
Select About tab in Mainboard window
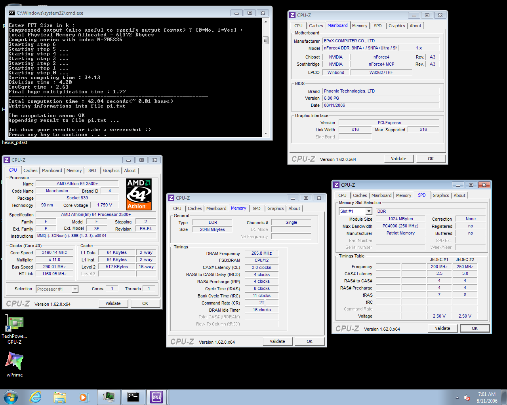416,26
